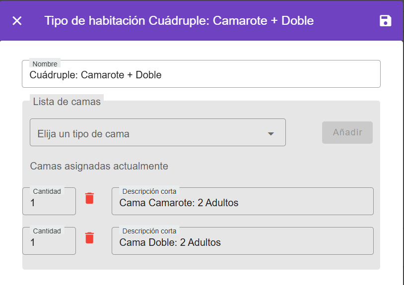404x285 pixels.
Task: Save the room type using the disk icon
Action: coord(385,21)
